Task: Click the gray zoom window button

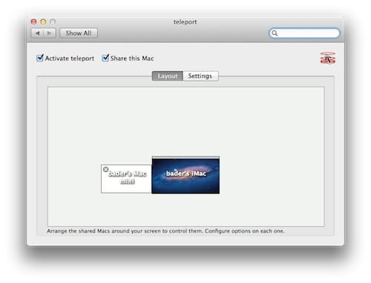Action: tap(53, 21)
